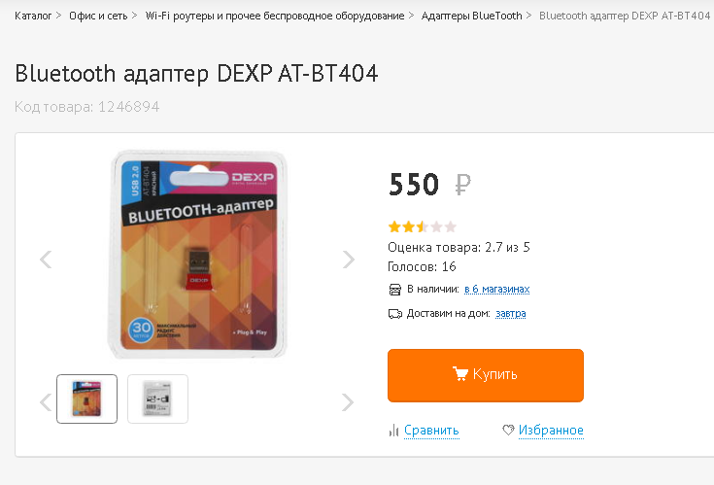
Task: Show previous product image with left arrow
Action: click(46, 260)
